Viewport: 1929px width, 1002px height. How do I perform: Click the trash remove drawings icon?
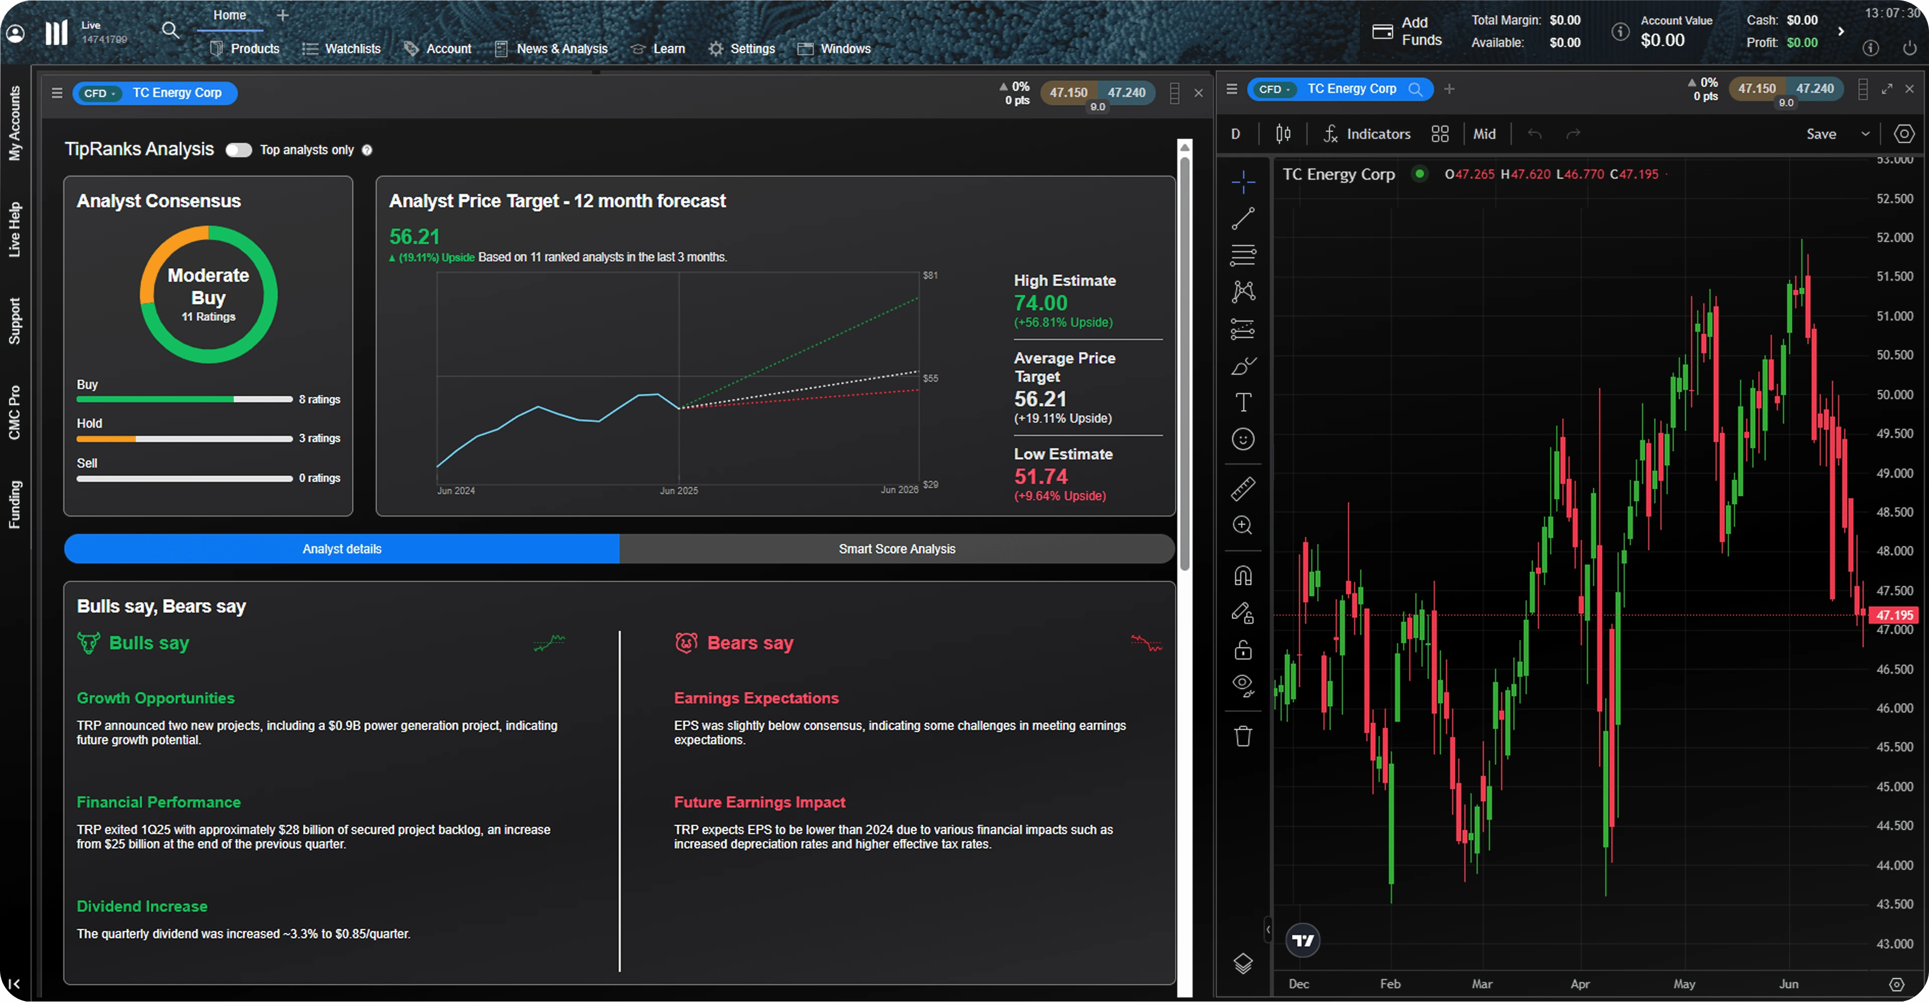coord(1243,736)
